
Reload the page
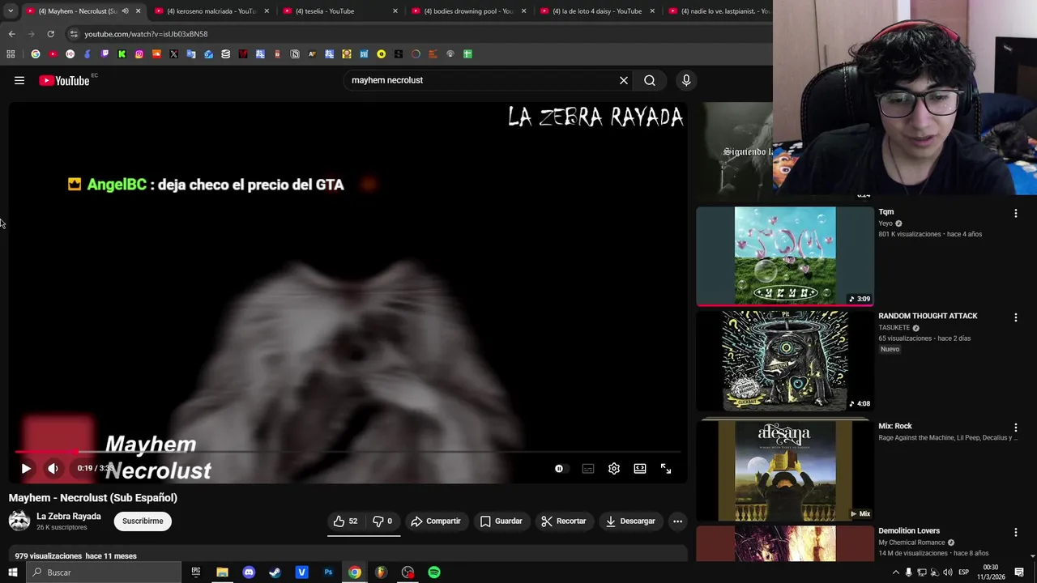click(x=50, y=34)
